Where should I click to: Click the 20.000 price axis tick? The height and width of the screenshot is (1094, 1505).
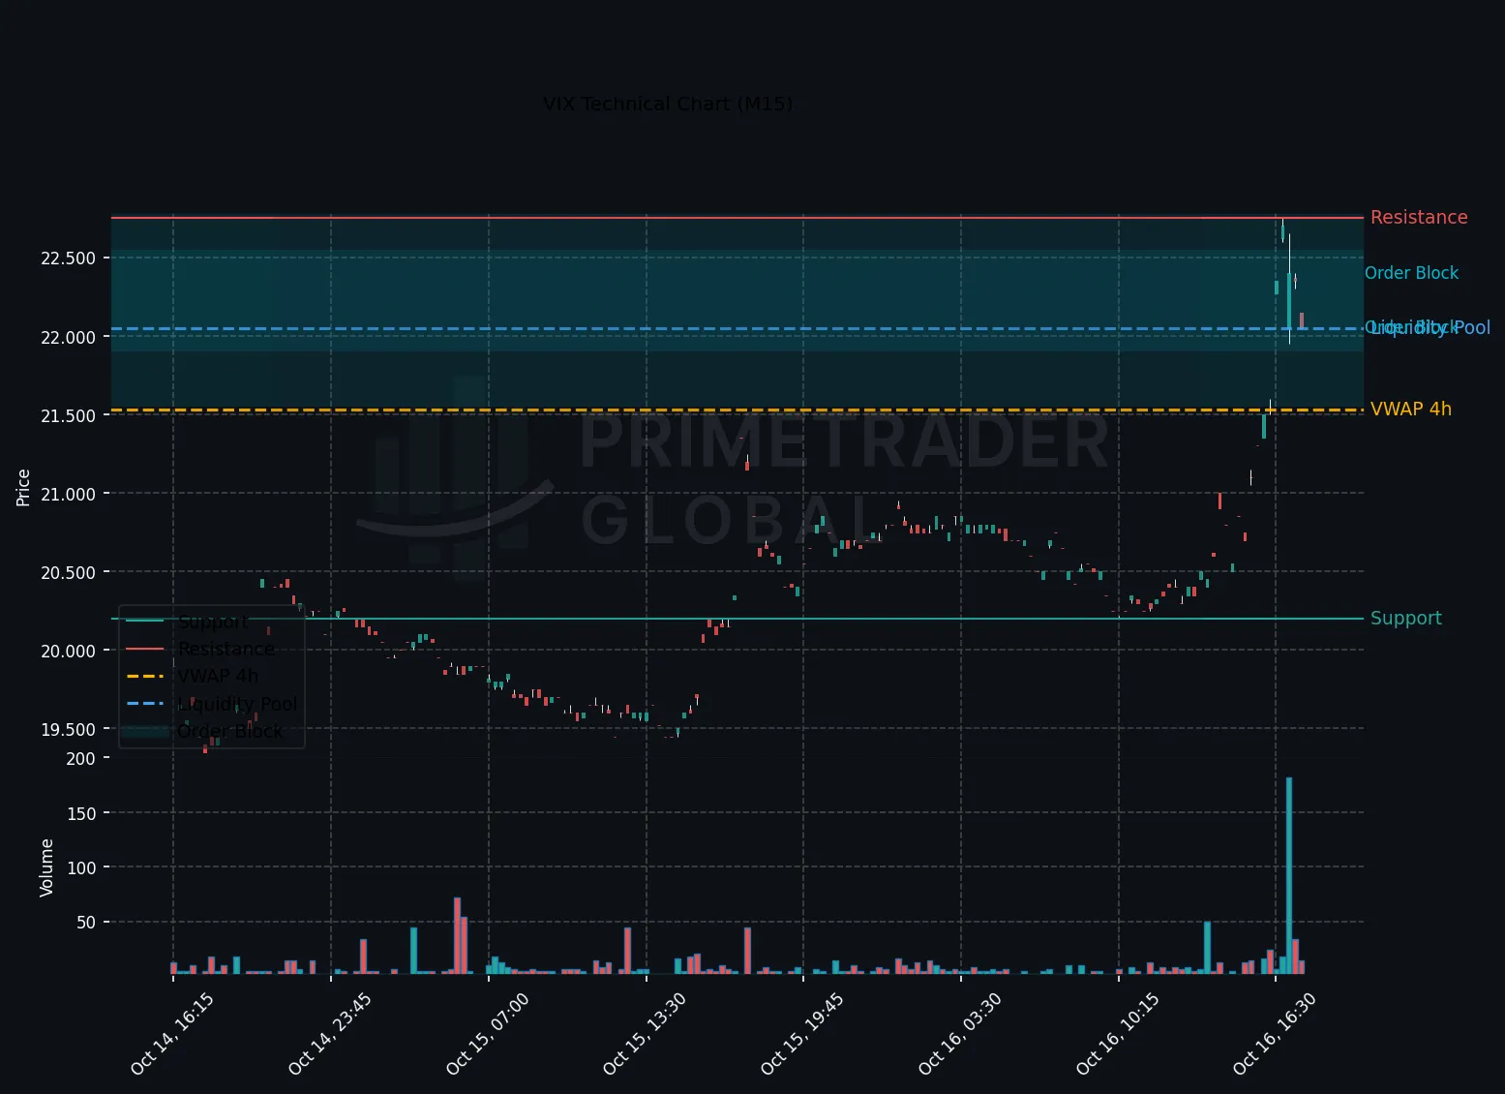[x=68, y=651]
